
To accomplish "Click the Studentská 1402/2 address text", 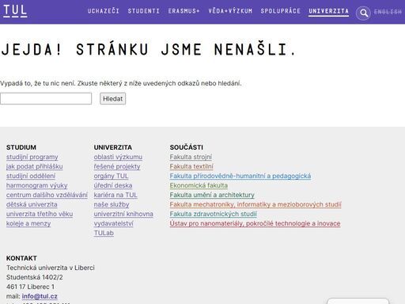I will (x=35, y=277).
